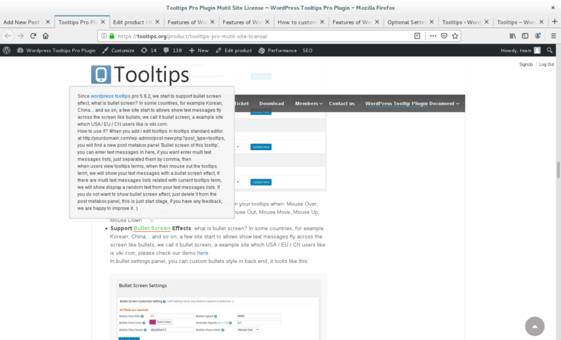561x340 pixels.
Task: Open Customize in the admin bar
Action: click(118, 50)
